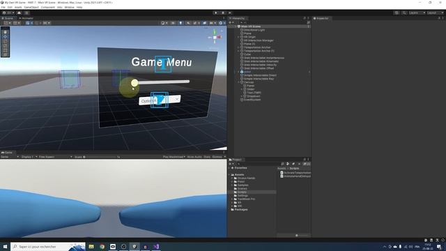Click the Play button in the top toolbar
446x251 pixels.
[216, 13]
